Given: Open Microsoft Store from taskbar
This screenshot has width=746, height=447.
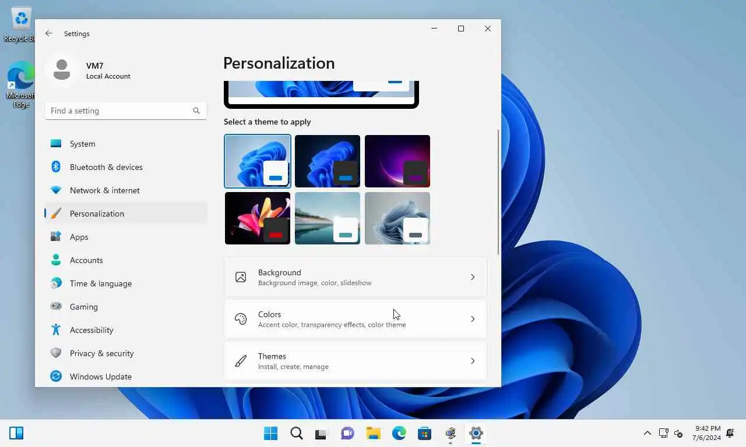Looking at the screenshot, I should point(424,433).
